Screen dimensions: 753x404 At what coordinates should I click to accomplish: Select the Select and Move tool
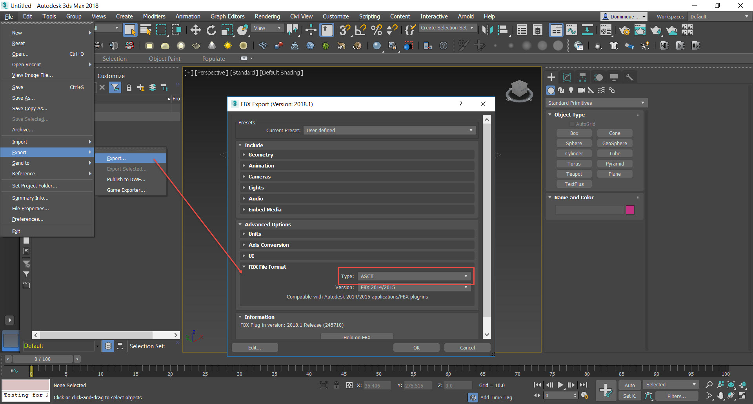click(x=196, y=30)
